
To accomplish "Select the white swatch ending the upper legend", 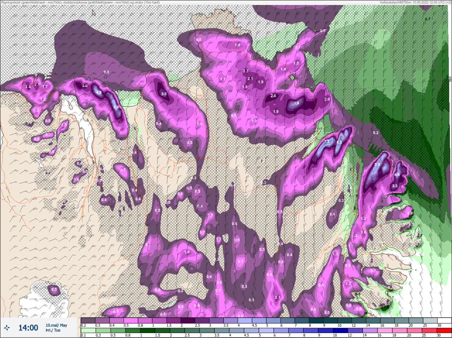I will coord(444,320).
